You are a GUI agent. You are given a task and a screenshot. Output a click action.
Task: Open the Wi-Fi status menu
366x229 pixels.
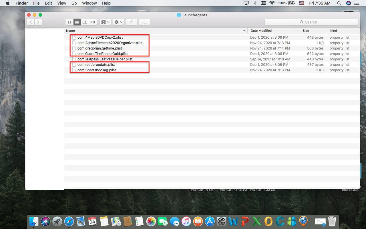pos(272,3)
